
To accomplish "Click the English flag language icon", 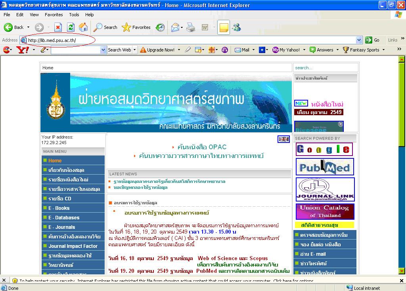I will click(x=283, y=139).
